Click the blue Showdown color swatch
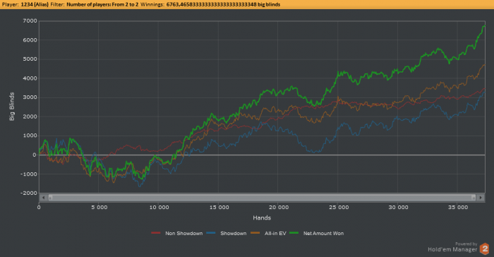The height and width of the screenshot is (257, 494). pos(211,233)
